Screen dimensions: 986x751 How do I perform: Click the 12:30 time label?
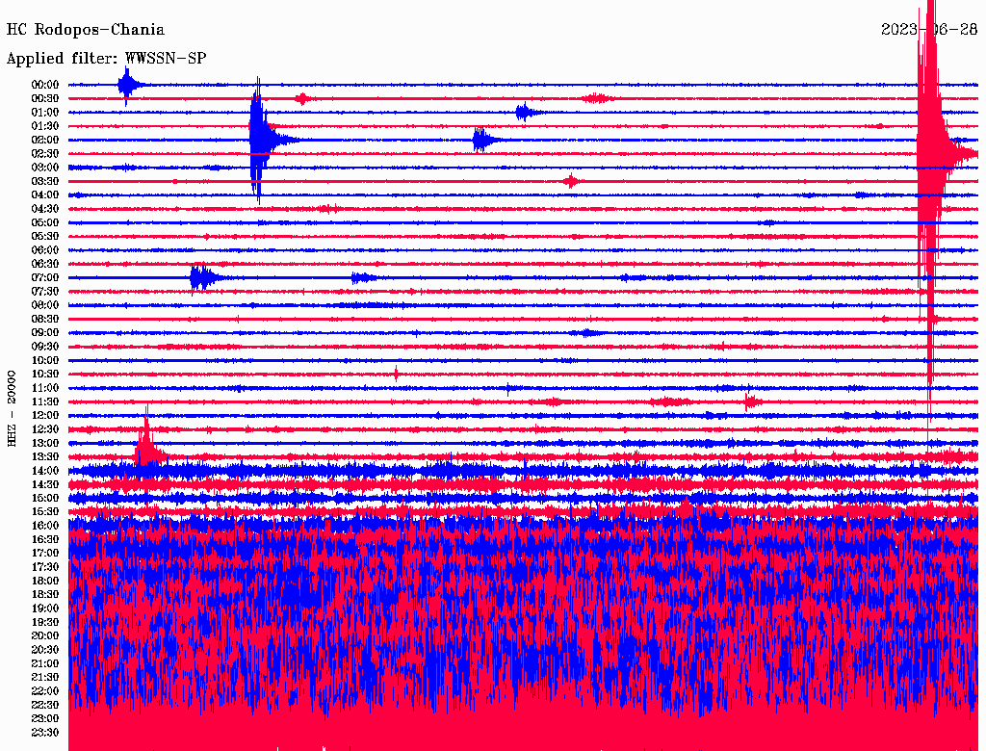(45, 429)
